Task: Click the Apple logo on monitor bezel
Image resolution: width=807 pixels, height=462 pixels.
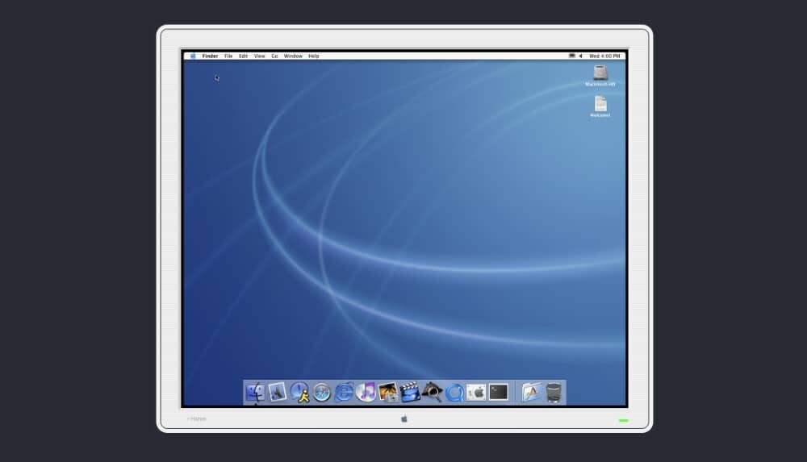Action: pyautogui.click(x=404, y=418)
